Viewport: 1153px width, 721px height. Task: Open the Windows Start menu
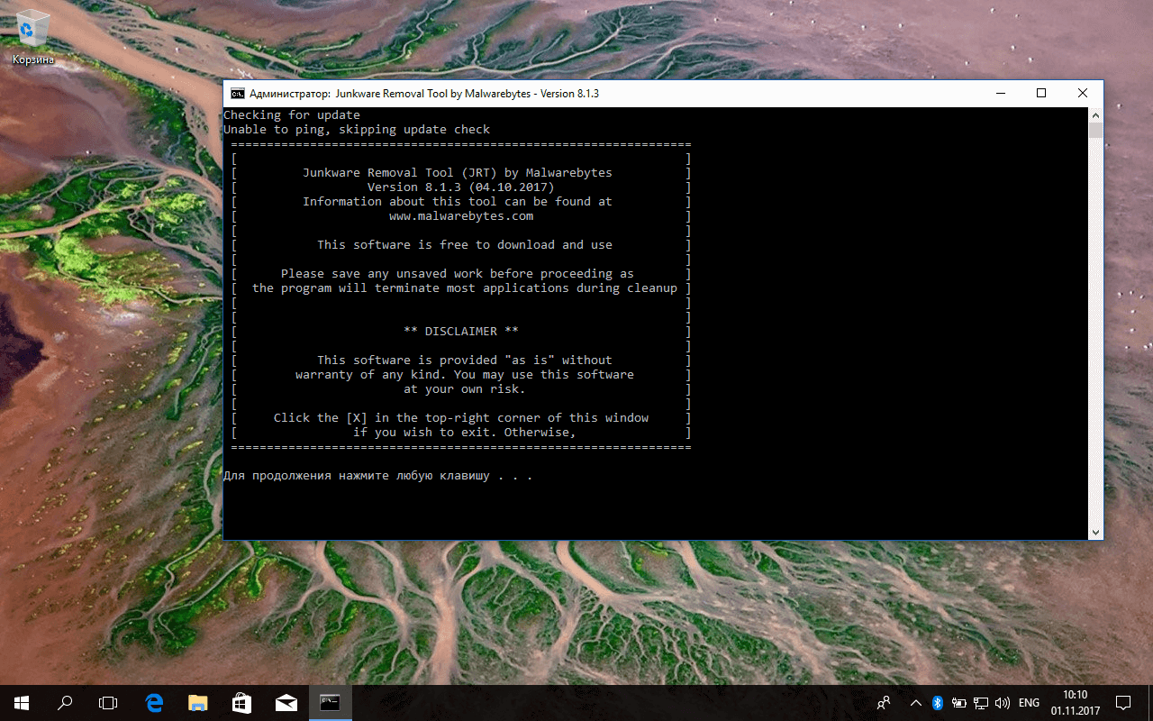point(22,703)
